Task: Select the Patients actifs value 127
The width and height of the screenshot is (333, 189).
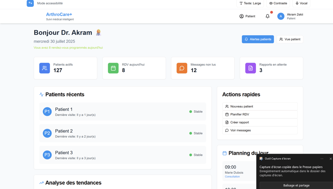Action: pos(58,70)
